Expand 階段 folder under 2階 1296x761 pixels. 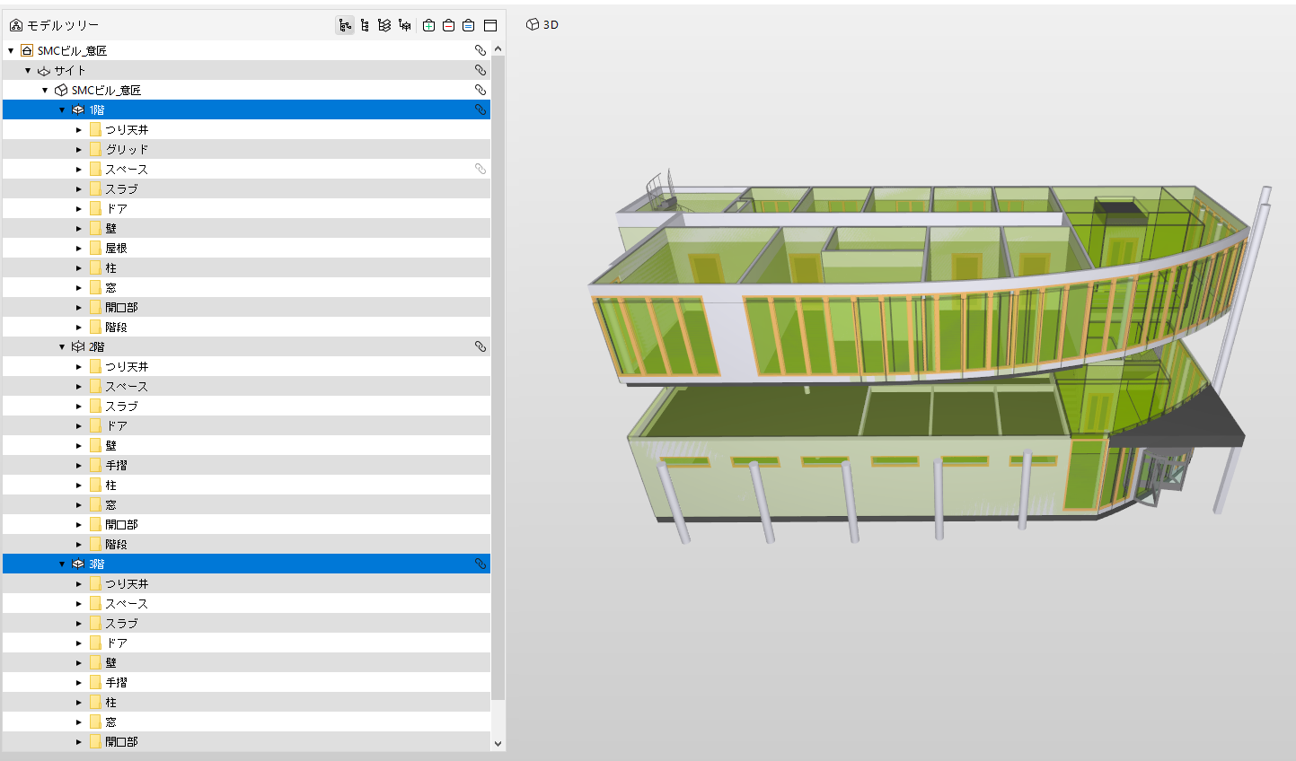[79, 544]
